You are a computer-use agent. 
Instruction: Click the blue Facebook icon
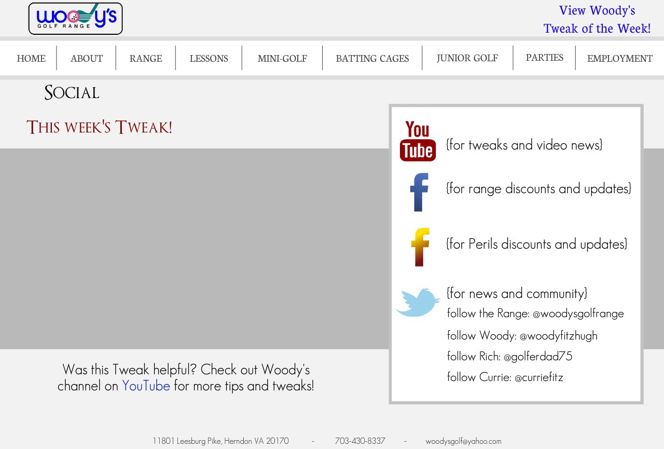(x=419, y=192)
